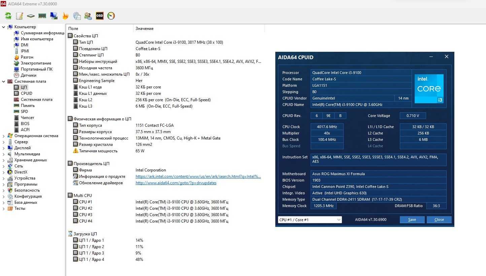
Task: Open the CPU #1 / Core #1 dropdown
Action: (310, 220)
